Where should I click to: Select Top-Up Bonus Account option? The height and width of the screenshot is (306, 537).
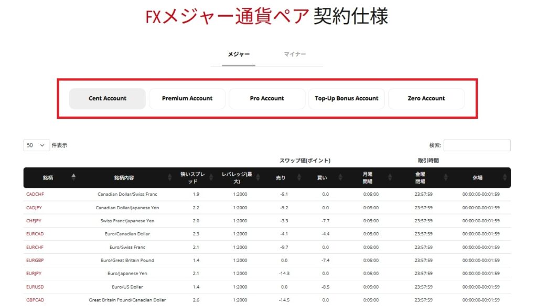point(347,98)
